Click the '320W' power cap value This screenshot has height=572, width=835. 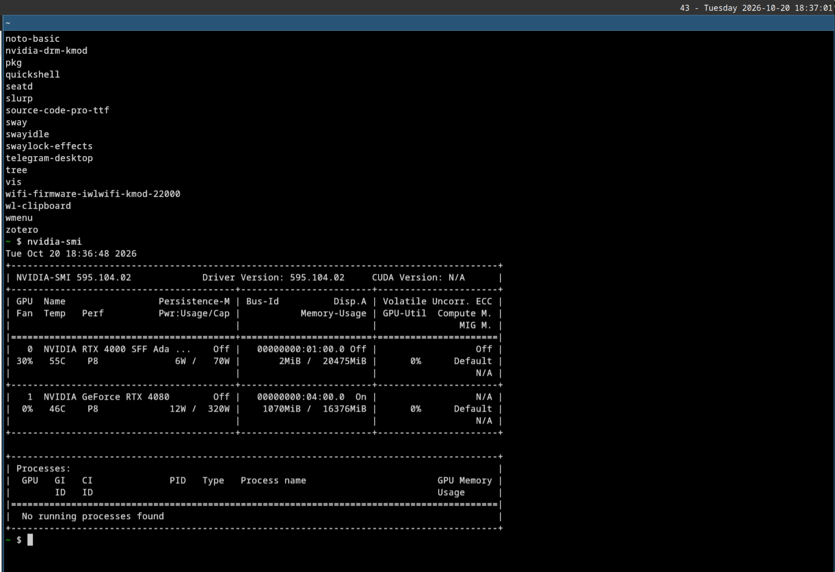click(219, 409)
